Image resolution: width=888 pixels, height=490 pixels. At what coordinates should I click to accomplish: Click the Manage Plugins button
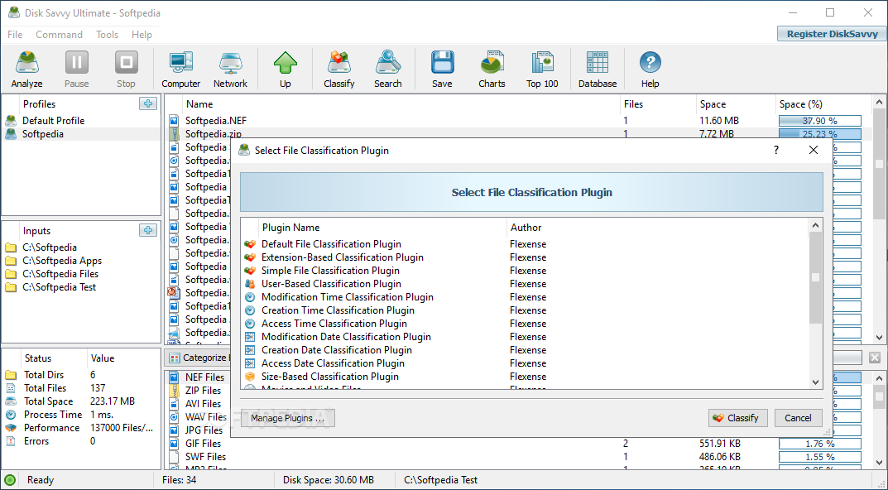point(288,418)
